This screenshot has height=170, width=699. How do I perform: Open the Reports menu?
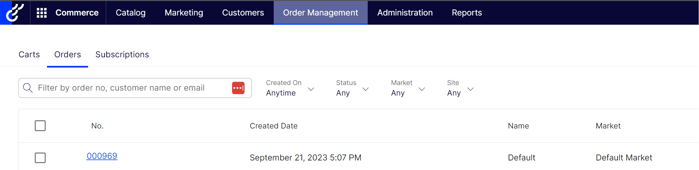tap(467, 13)
